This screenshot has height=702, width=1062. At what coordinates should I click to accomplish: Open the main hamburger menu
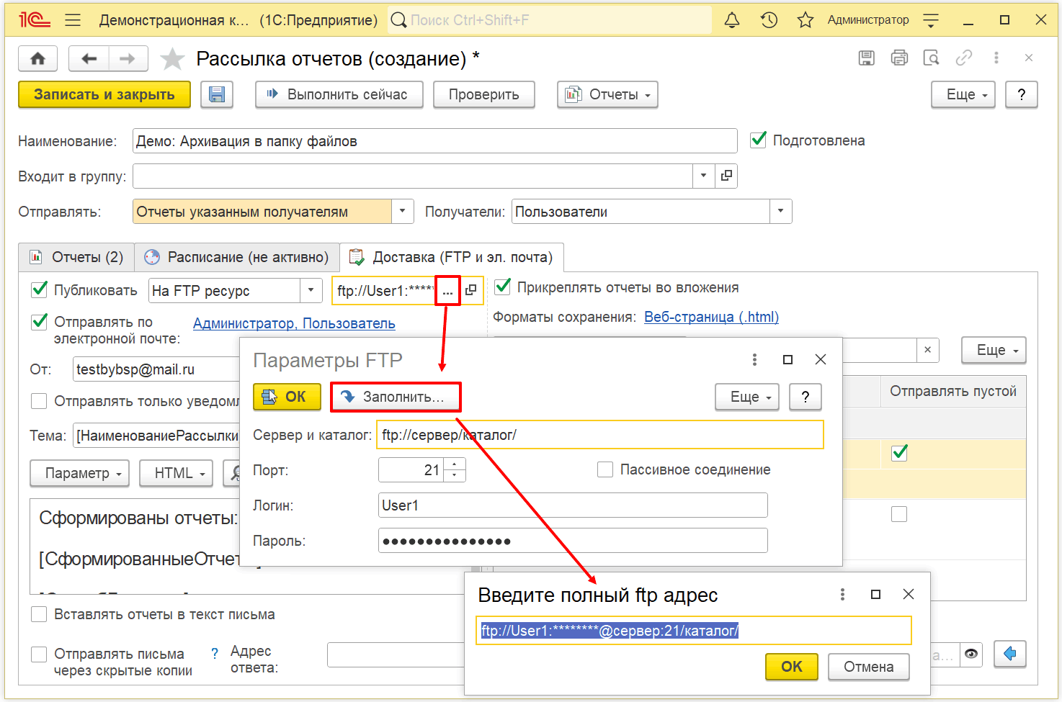click(73, 20)
